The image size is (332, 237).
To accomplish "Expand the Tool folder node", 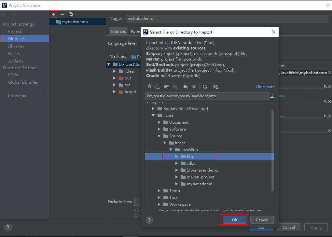I will [159, 197].
